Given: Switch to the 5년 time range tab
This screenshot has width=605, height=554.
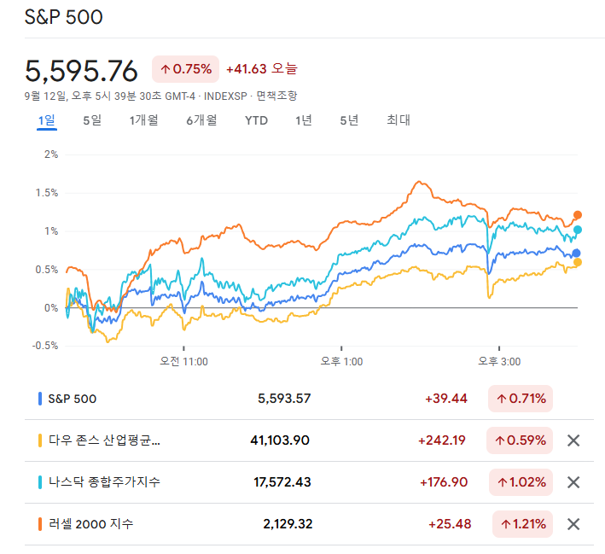Looking at the screenshot, I should coord(349,120).
